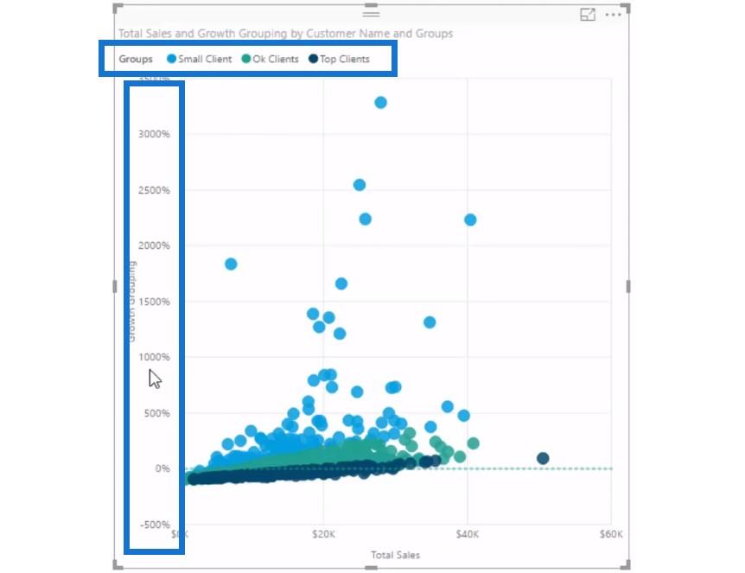Click the Ok Clients legend label
Screen dimensions: 745x573
point(276,59)
